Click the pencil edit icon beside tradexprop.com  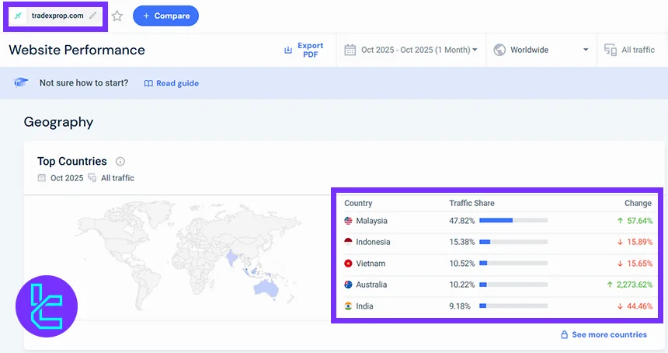(93, 16)
